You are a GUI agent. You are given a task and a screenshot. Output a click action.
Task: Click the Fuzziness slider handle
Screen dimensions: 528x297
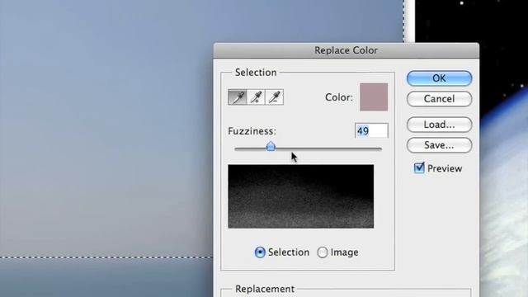(271, 146)
